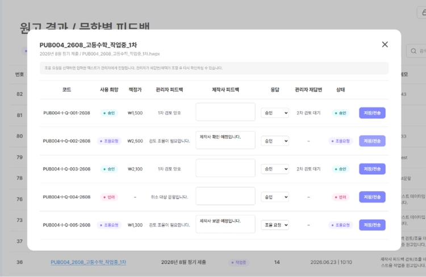
Task: Click price ₩2,100
Action: coord(135,169)
